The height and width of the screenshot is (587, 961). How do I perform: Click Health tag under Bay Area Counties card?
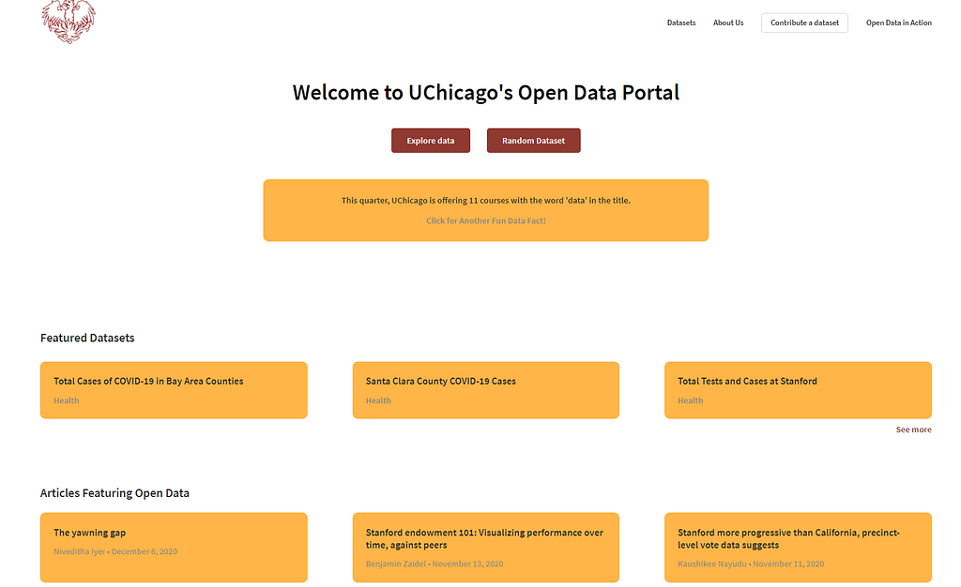click(x=67, y=400)
